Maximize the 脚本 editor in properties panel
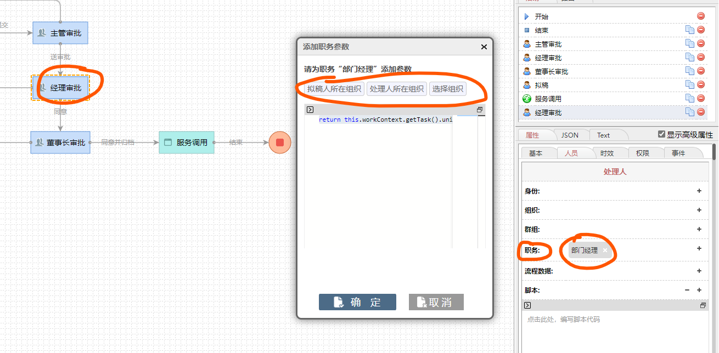 pos(703,305)
